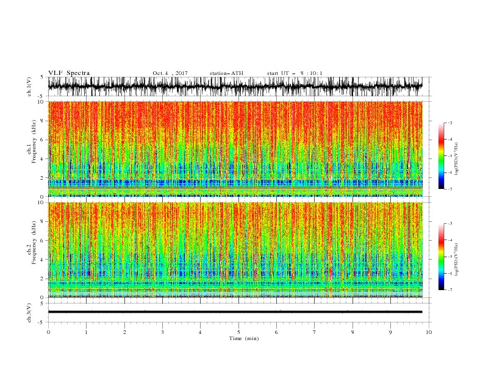The width and height of the screenshot is (483, 373).
Task: Select the date text "Oct. 4, 2017"
Action: [x=170, y=73]
